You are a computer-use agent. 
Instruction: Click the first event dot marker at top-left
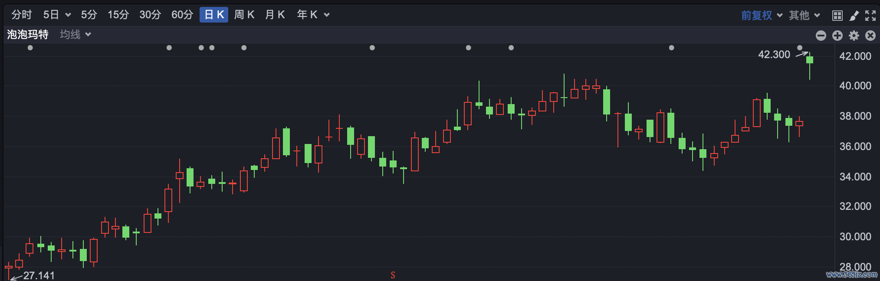30,48
